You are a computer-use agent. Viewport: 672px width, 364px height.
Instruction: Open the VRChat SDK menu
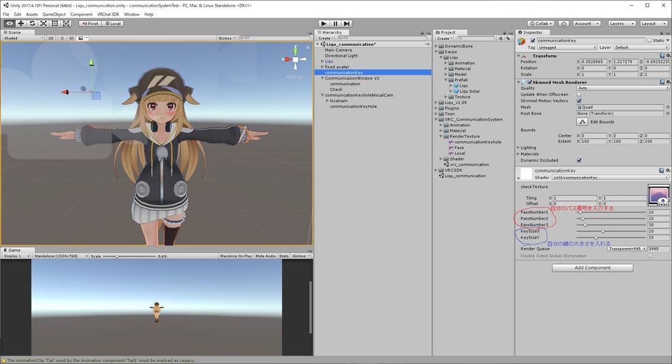click(108, 14)
